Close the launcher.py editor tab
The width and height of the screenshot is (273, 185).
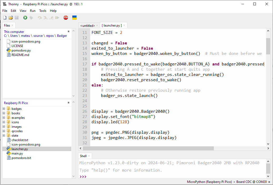pos(124,25)
